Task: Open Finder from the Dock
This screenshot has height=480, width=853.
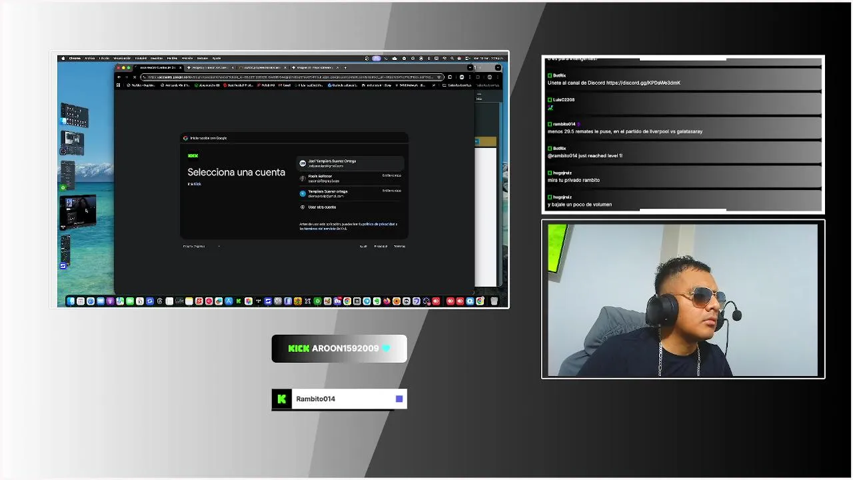Action: click(x=71, y=301)
